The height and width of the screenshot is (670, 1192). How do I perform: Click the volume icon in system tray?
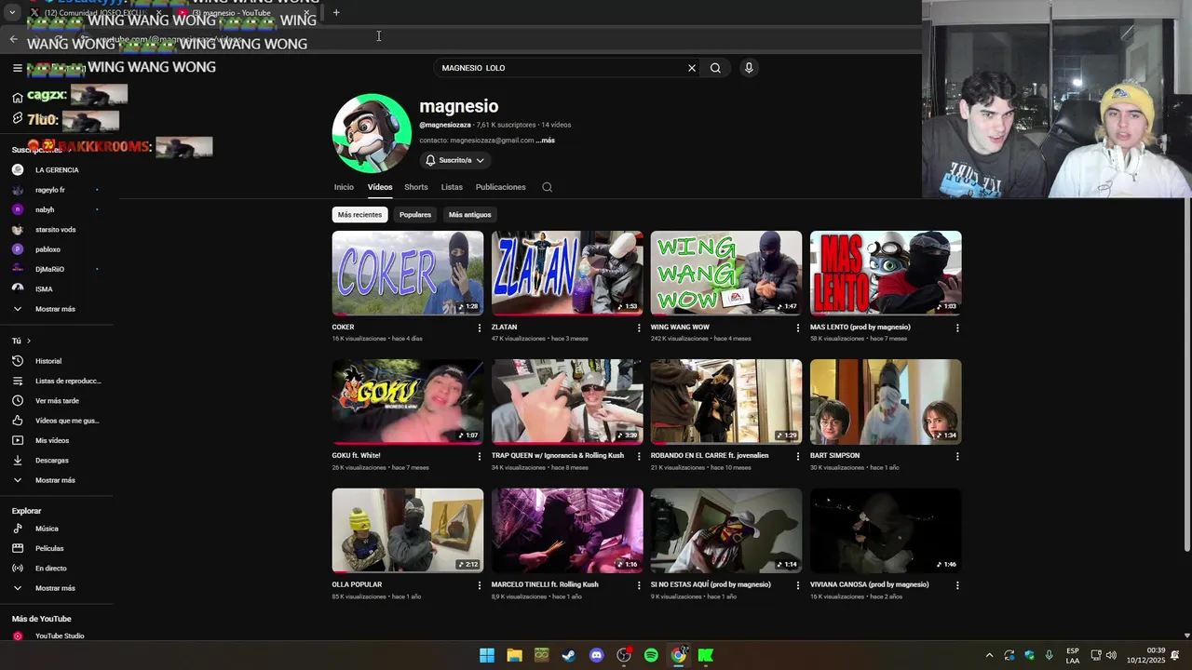click(1111, 655)
